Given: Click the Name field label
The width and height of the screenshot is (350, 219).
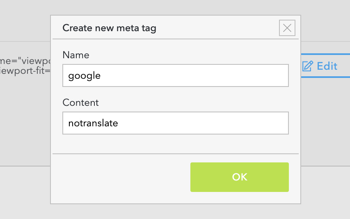Looking at the screenshot, I should pos(76,55).
